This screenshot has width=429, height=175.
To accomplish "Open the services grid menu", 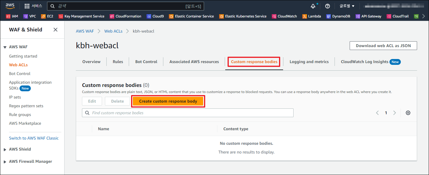I will (33, 6).
